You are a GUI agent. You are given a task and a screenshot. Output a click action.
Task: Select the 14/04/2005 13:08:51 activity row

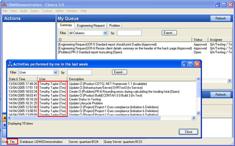102,111
